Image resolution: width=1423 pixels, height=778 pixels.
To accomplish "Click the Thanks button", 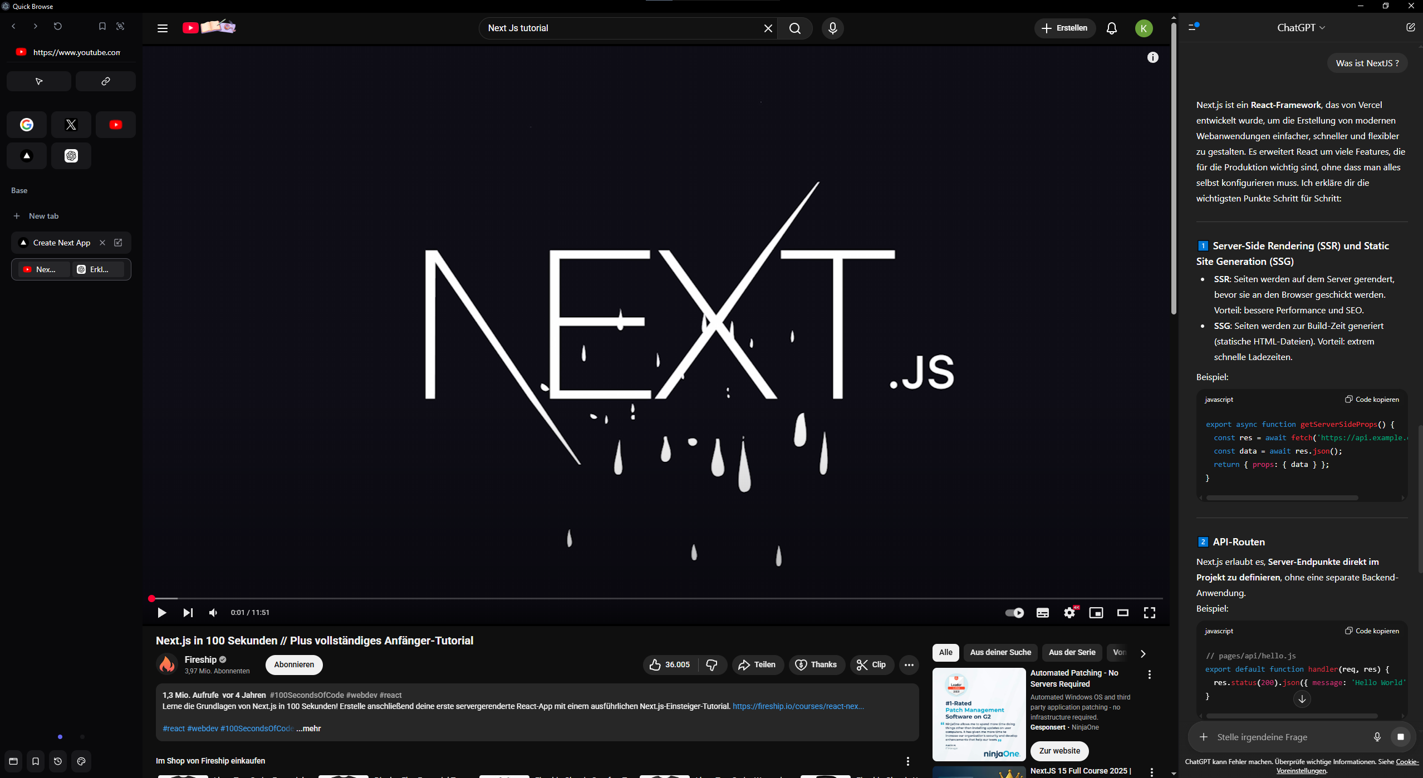I will (817, 664).
